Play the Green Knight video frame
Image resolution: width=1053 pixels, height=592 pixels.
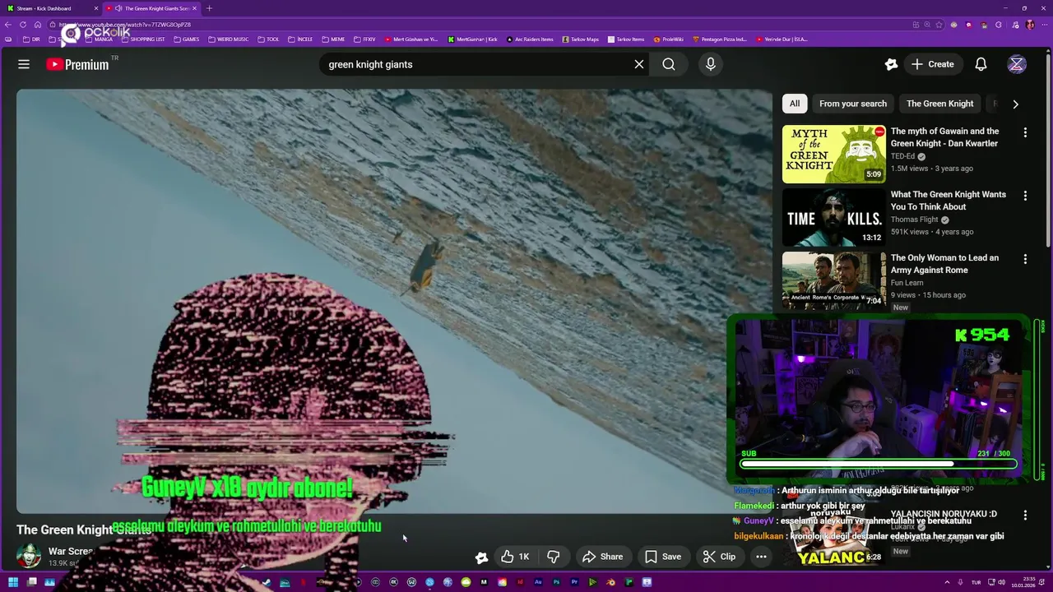394,301
